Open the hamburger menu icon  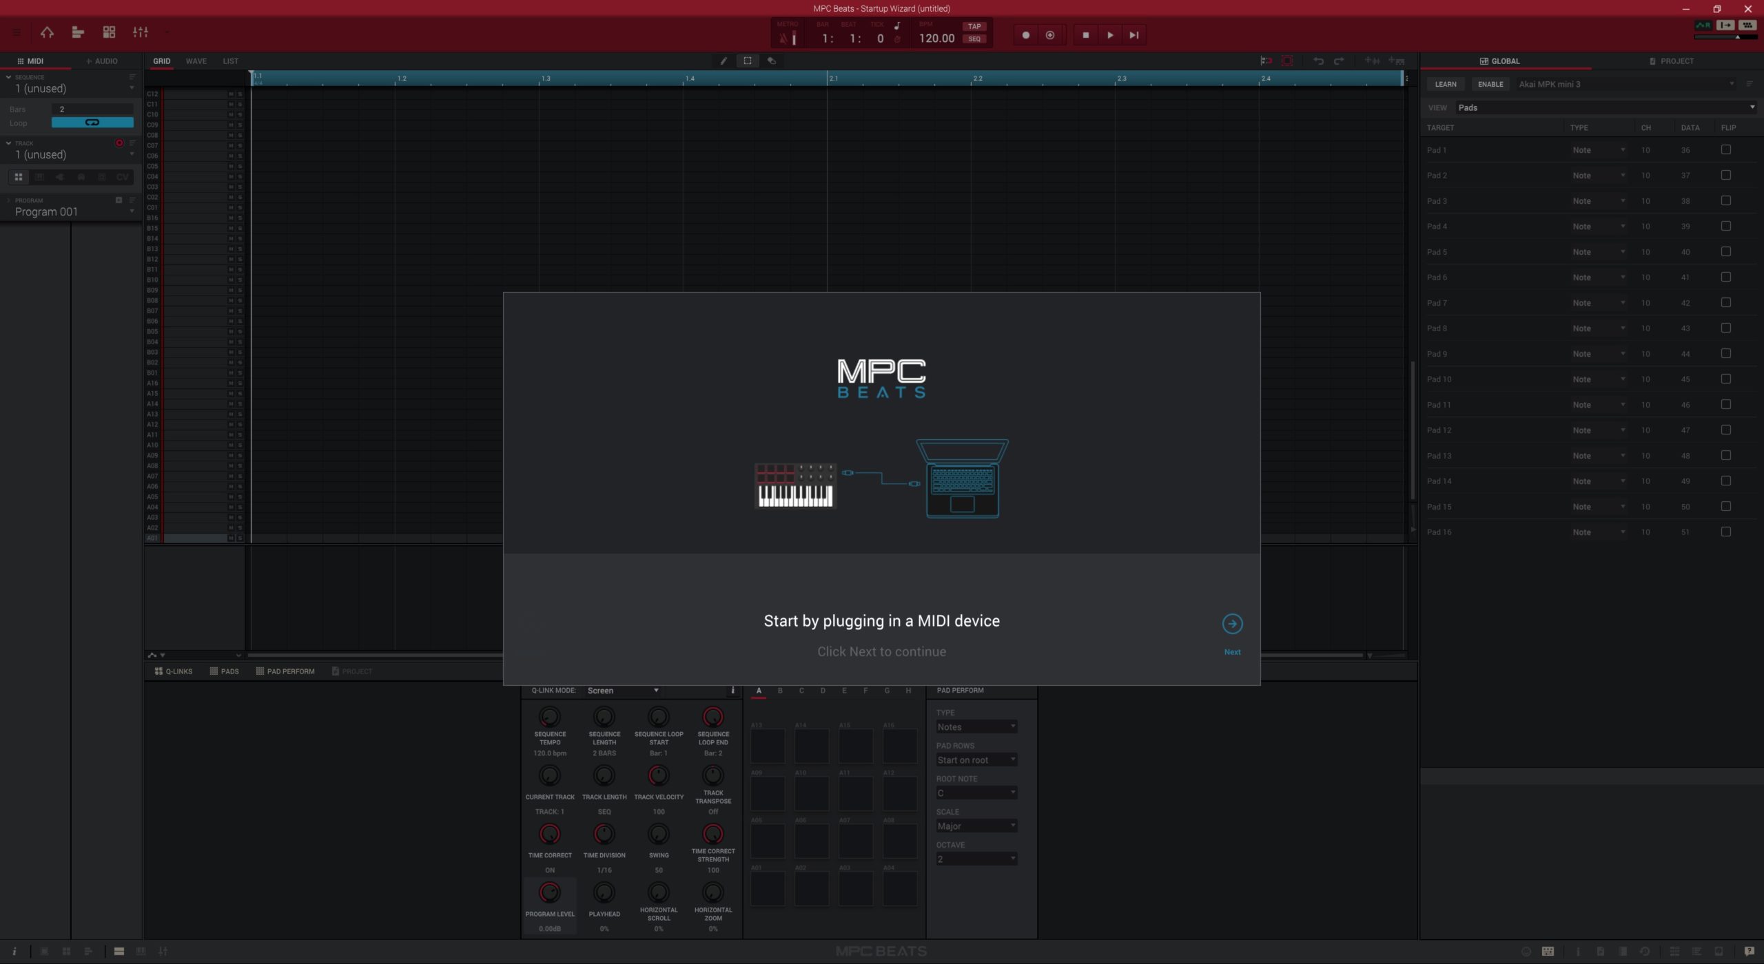17,32
